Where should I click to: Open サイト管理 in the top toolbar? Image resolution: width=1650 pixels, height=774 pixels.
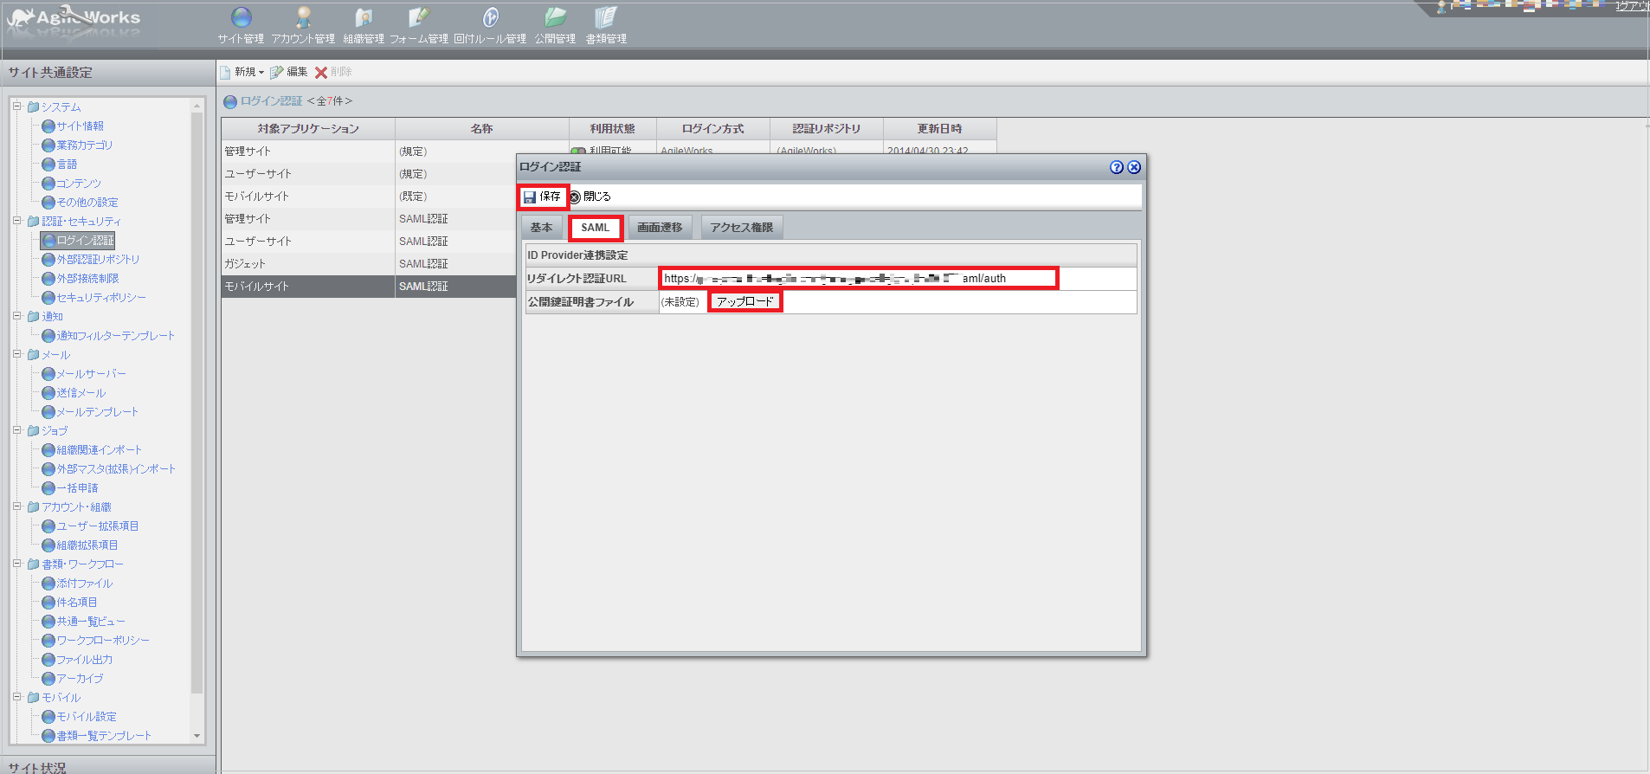tap(241, 25)
